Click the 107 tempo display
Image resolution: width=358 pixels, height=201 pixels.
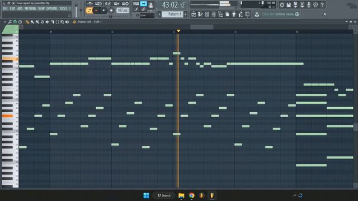pos(123,11)
